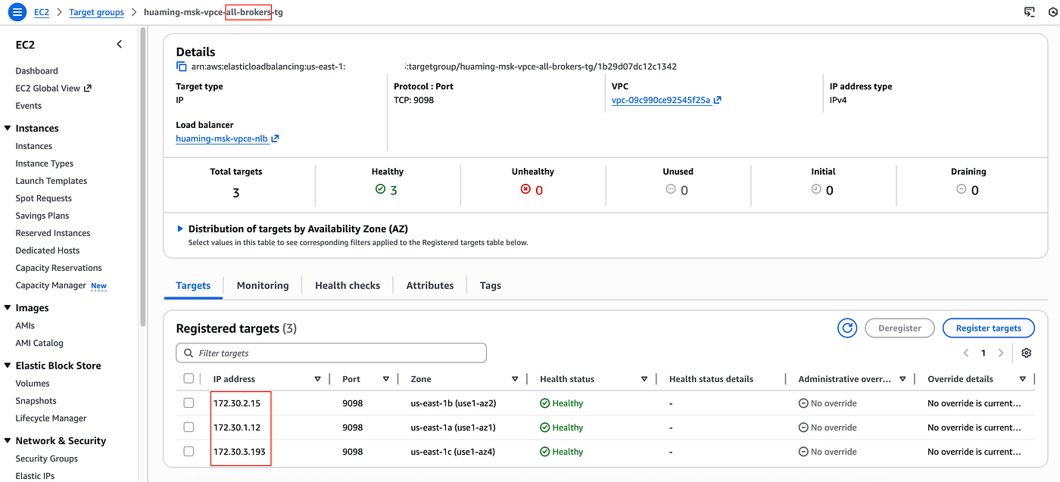1060x482 pixels.
Task: Sort by IP address column arrow
Action: (317, 379)
